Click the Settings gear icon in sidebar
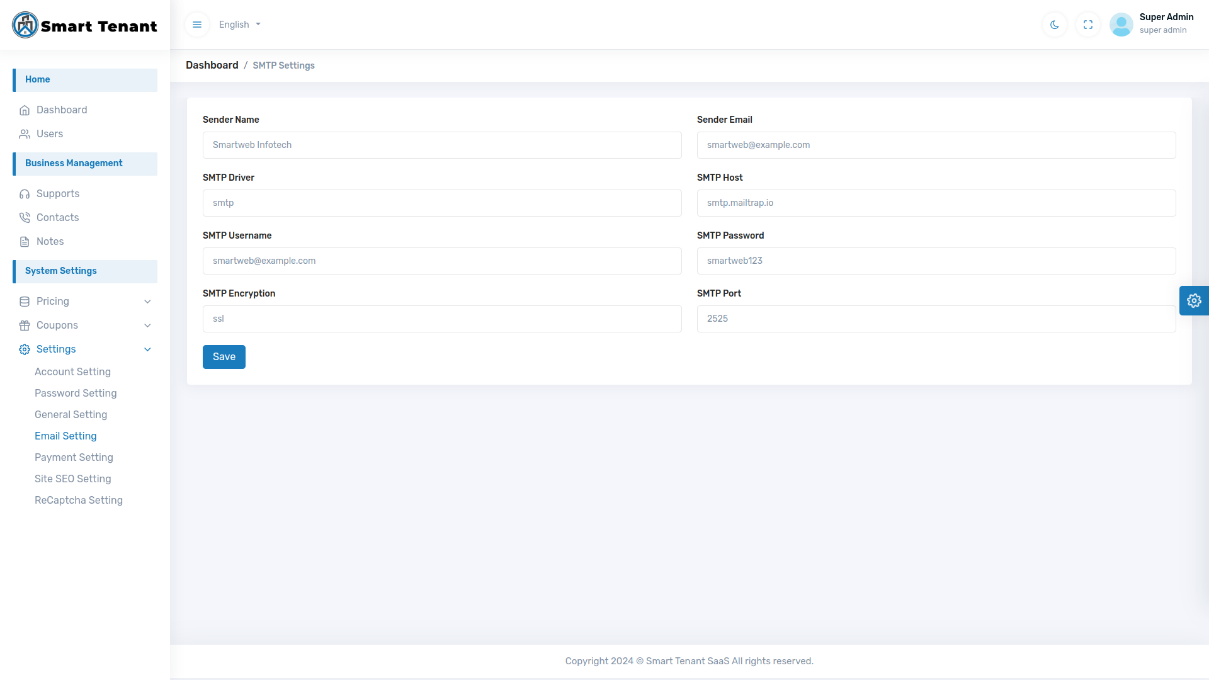This screenshot has width=1209, height=680. [25, 349]
